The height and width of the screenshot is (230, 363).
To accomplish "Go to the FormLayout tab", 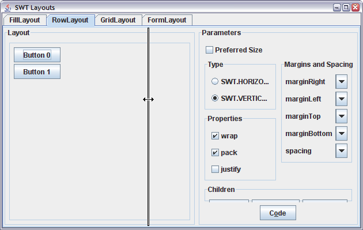I will click(x=167, y=20).
